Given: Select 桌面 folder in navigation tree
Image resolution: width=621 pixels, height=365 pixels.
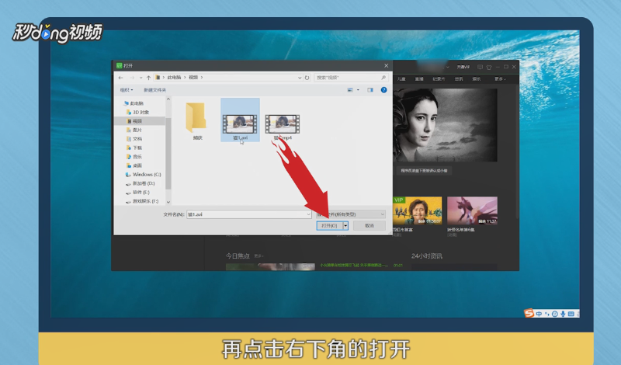Looking at the screenshot, I should point(134,165).
